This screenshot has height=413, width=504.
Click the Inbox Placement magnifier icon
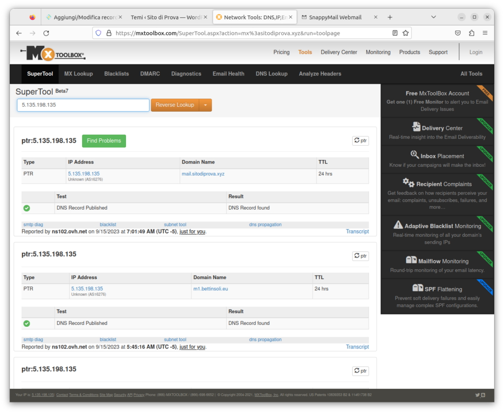414,155
